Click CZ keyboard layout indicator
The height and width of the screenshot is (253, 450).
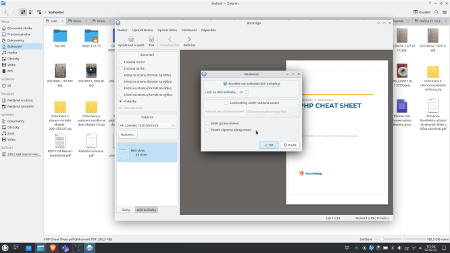coord(407,248)
